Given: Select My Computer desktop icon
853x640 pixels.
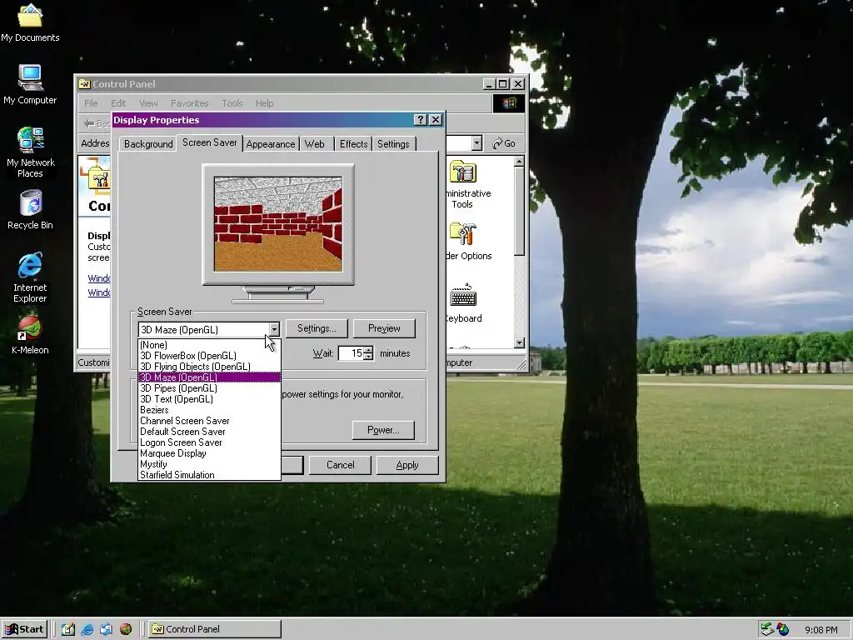Looking at the screenshot, I should [30, 84].
